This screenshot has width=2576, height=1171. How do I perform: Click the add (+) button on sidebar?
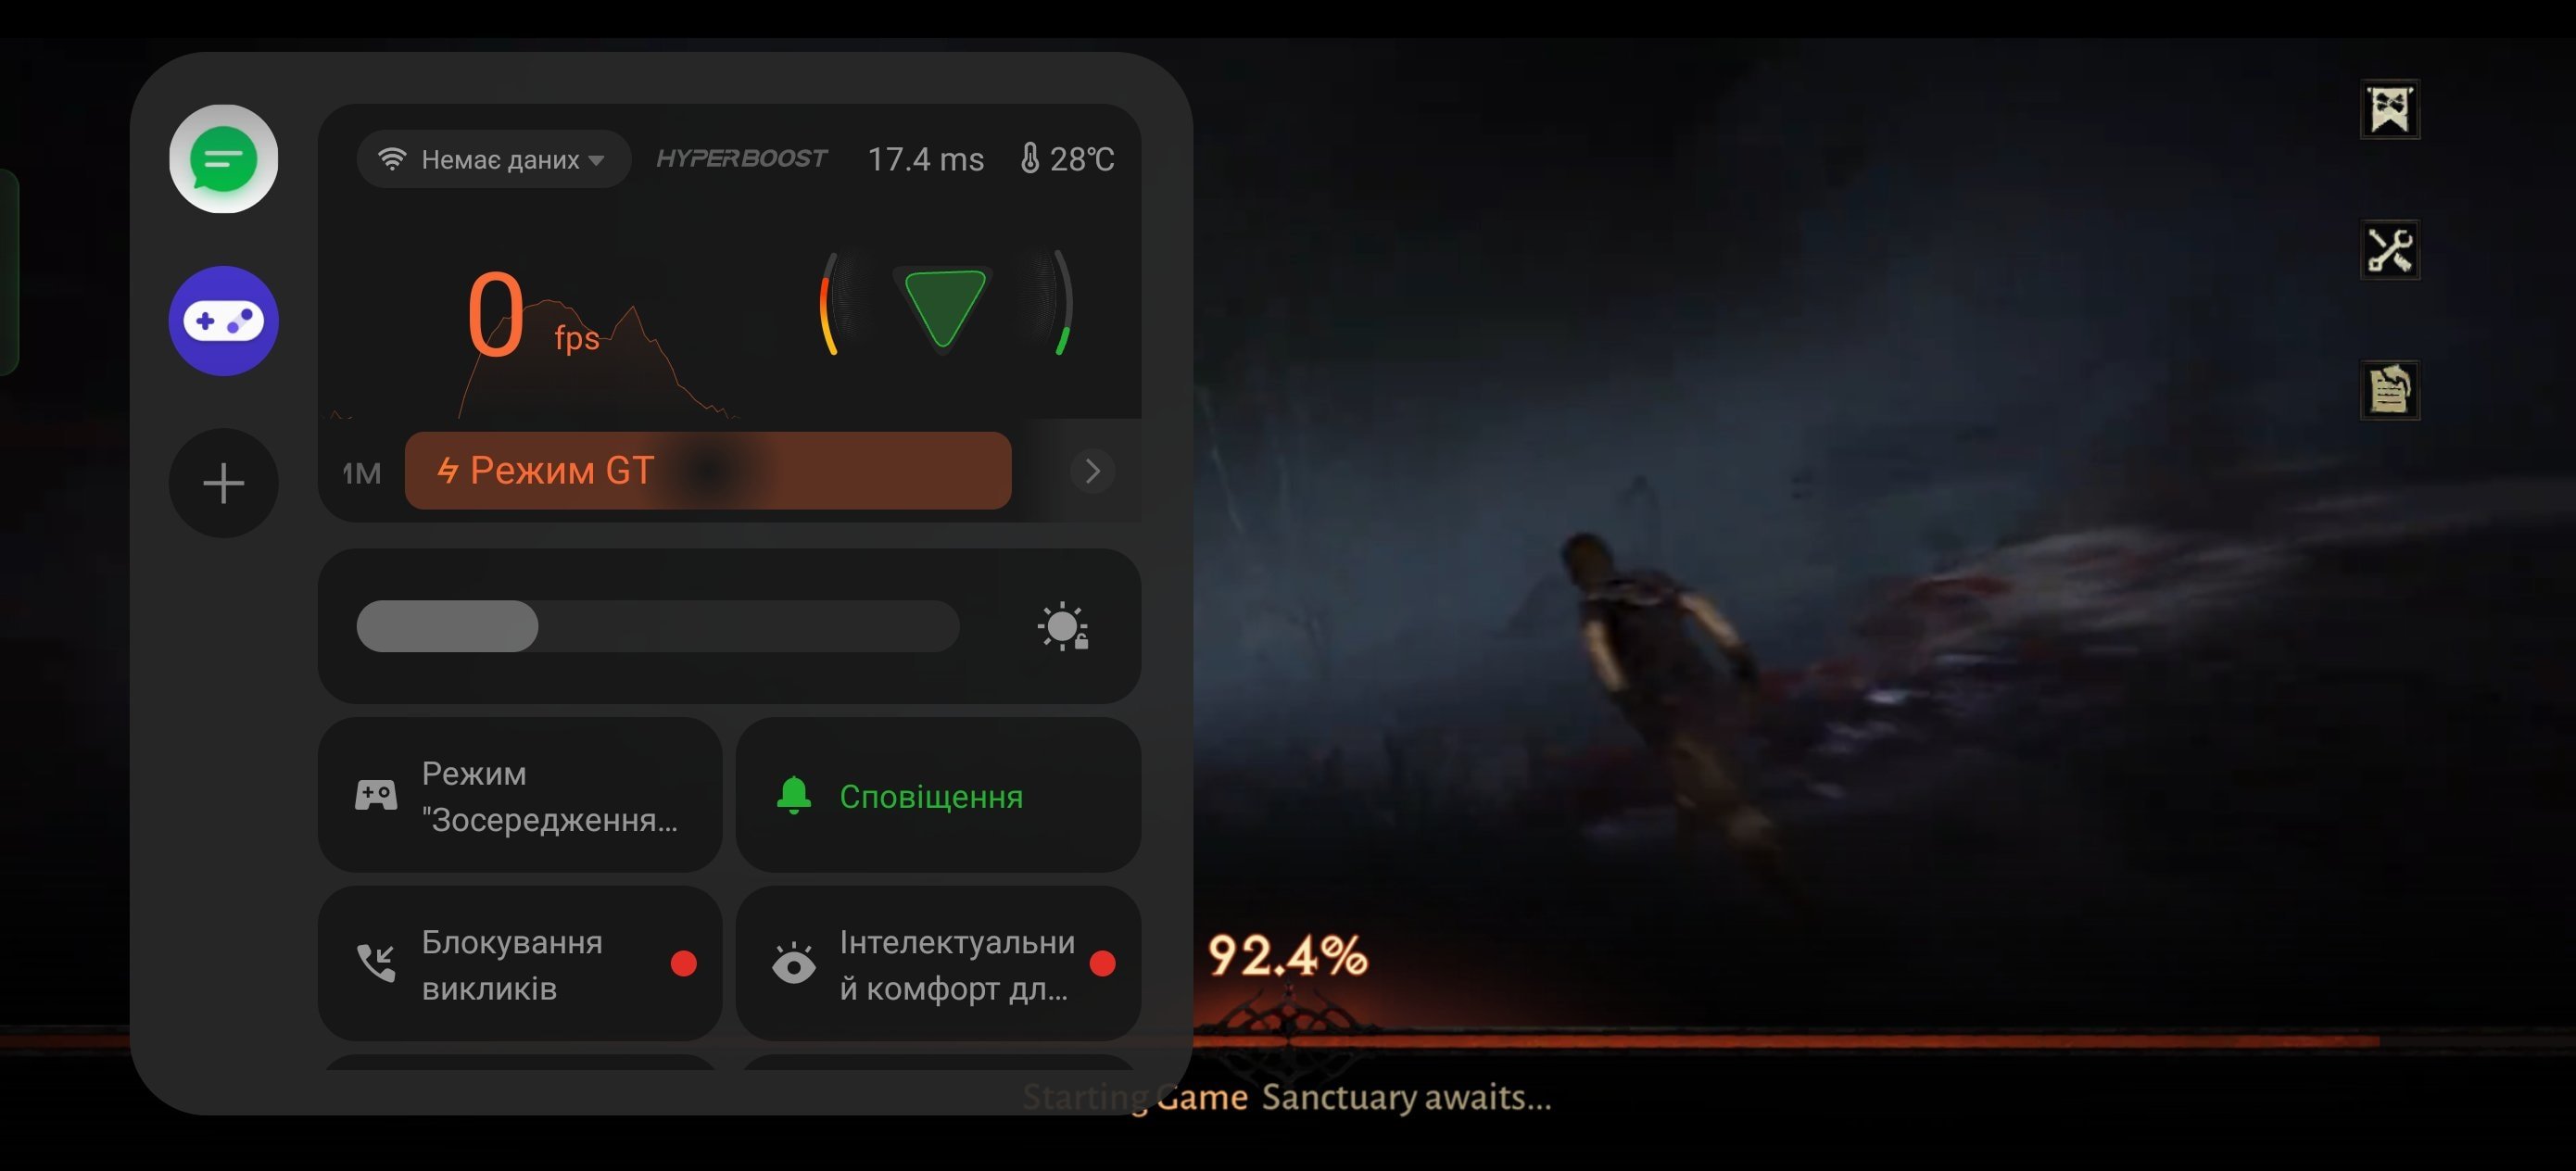point(221,483)
